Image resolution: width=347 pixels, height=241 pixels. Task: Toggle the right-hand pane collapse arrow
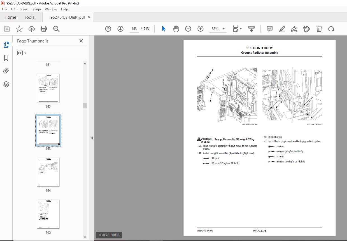92,138
